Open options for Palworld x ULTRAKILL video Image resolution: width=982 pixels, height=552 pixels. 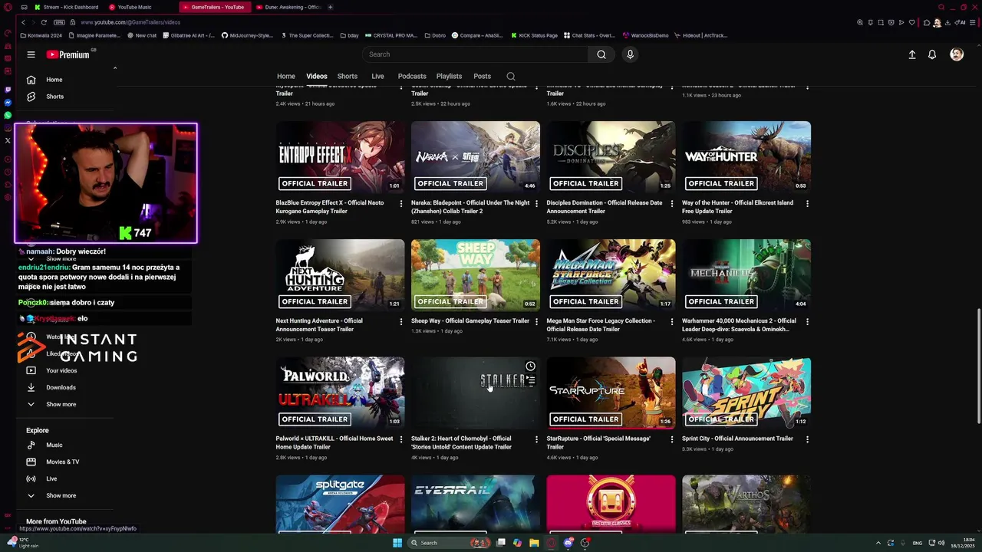click(401, 439)
